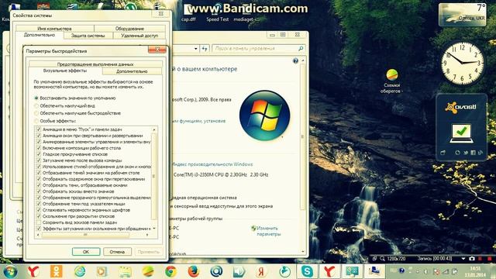Open 'Имя компьютера' tab in System Properties

[x=54, y=29]
